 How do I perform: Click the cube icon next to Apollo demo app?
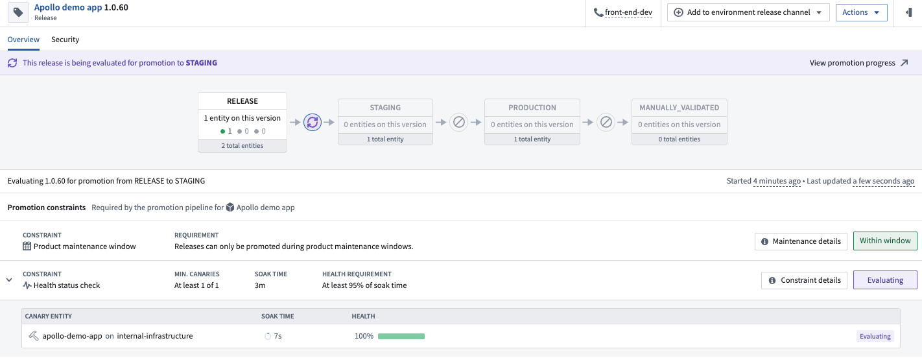point(230,208)
